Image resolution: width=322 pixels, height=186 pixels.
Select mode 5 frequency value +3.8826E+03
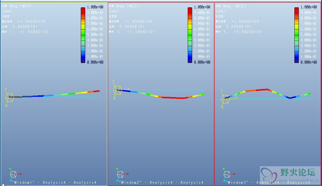(248, 32)
